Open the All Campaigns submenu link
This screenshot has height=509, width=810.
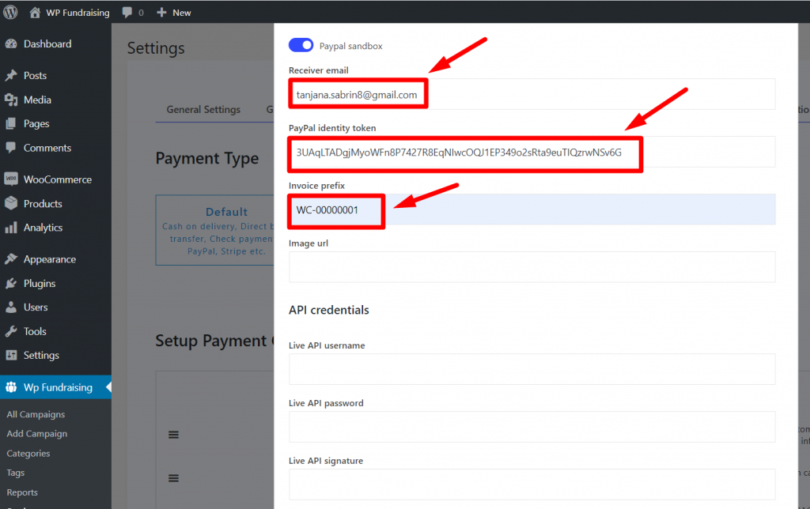tap(36, 414)
